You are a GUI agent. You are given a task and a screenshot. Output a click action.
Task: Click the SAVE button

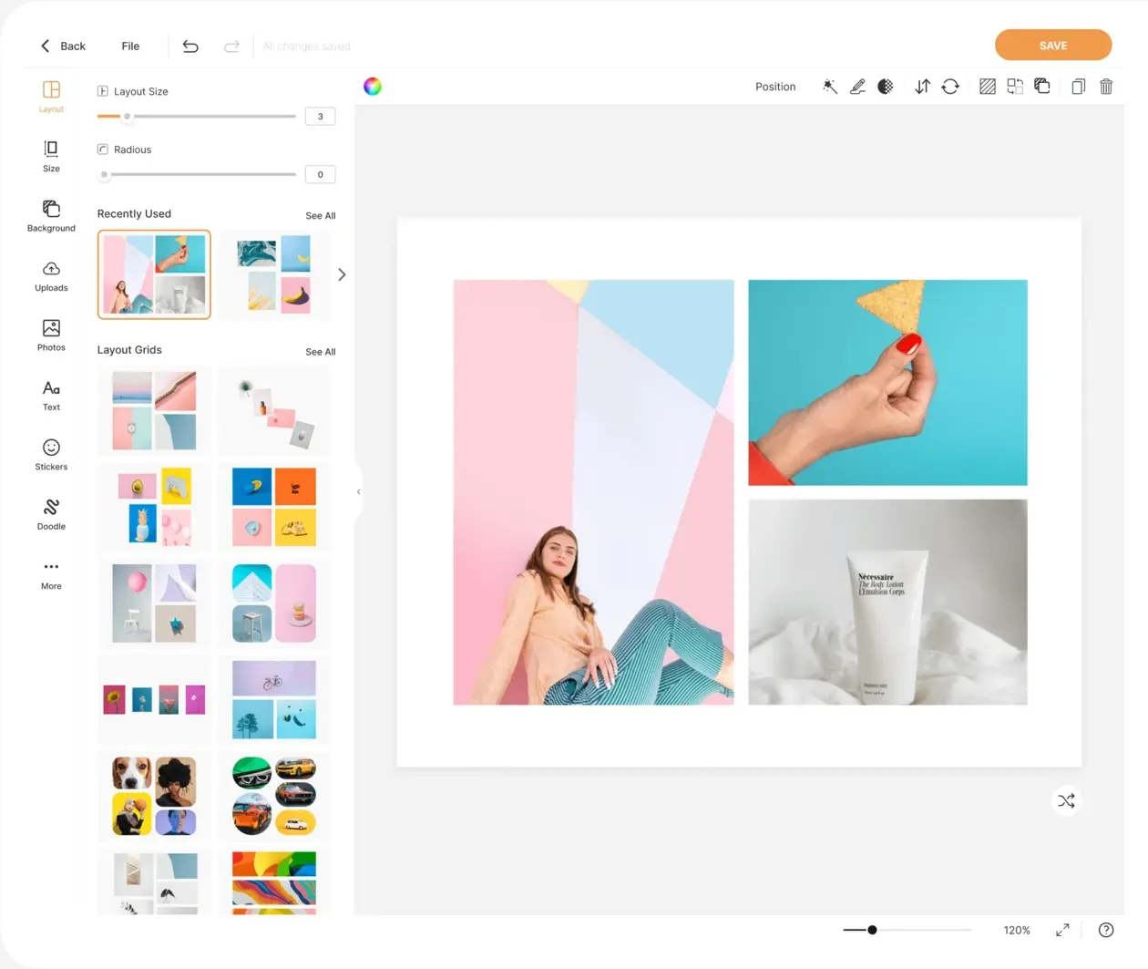click(1052, 45)
